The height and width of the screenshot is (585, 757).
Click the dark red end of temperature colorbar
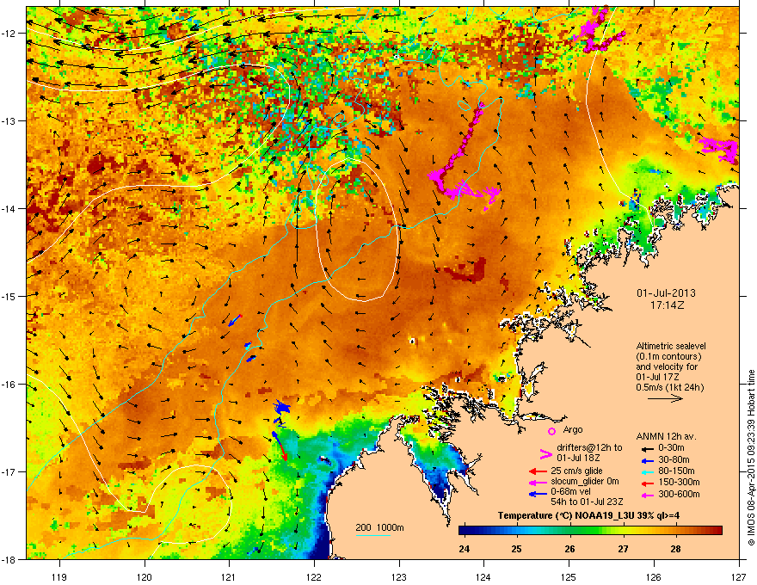pos(716,530)
